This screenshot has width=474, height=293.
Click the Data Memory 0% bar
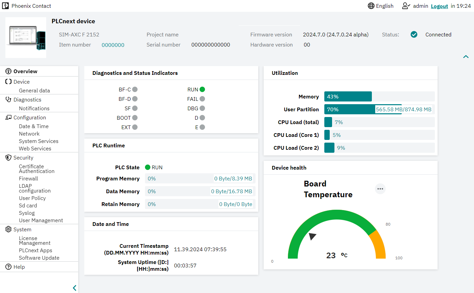(x=200, y=191)
